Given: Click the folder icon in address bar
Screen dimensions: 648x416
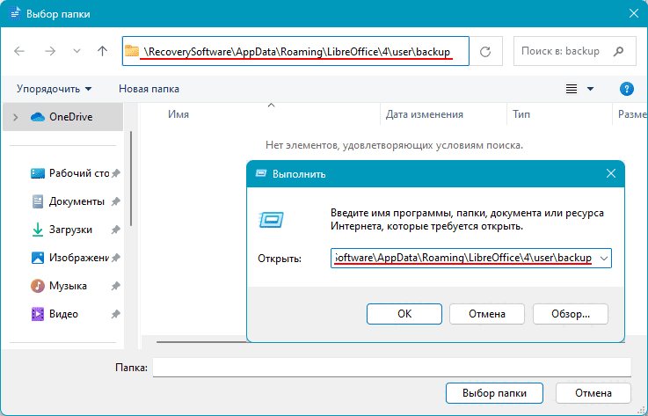Looking at the screenshot, I should pos(132,51).
